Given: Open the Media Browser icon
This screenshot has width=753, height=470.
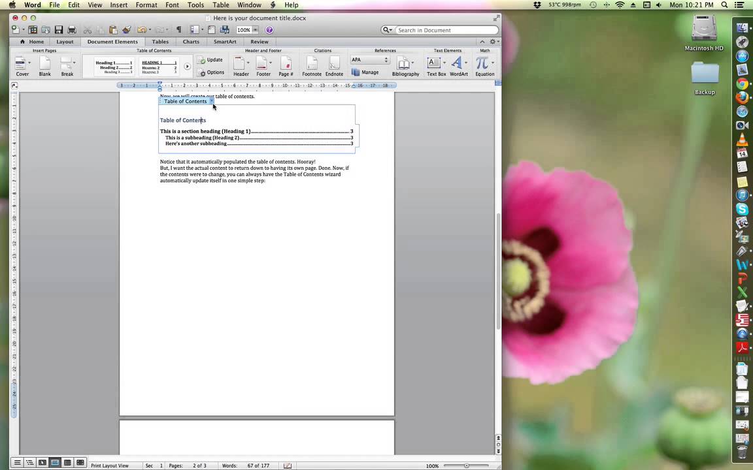Looking at the screenshot, I should click(x=224, y=30).
